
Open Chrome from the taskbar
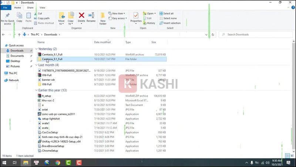point(58,163)
